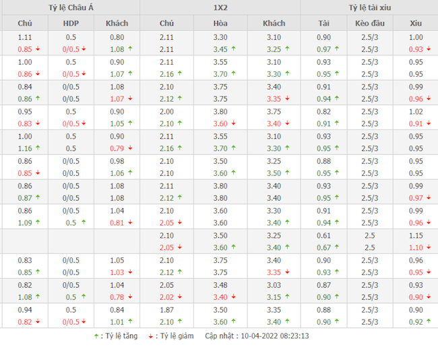Viewport: 438px width, 347px height.
Task: Click the green up arrow beside 3.15
Action: click(x=287, y=296)
